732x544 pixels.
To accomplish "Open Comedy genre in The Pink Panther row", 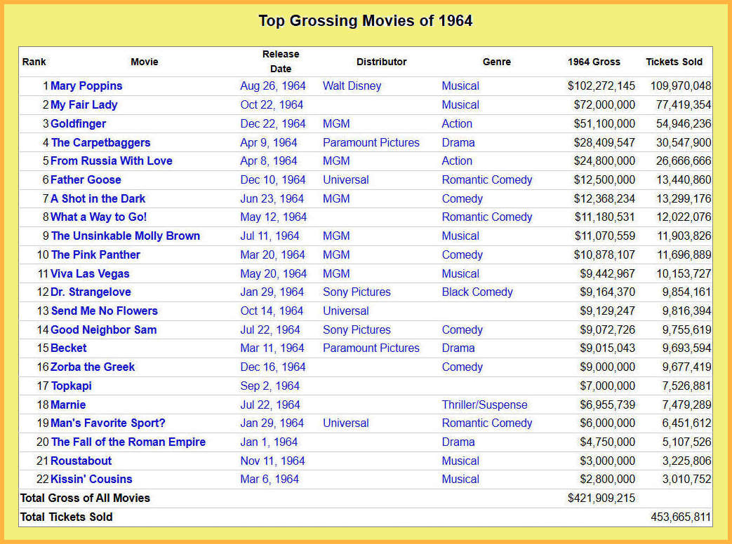I will pyautogui.click(x=463, y=255).
